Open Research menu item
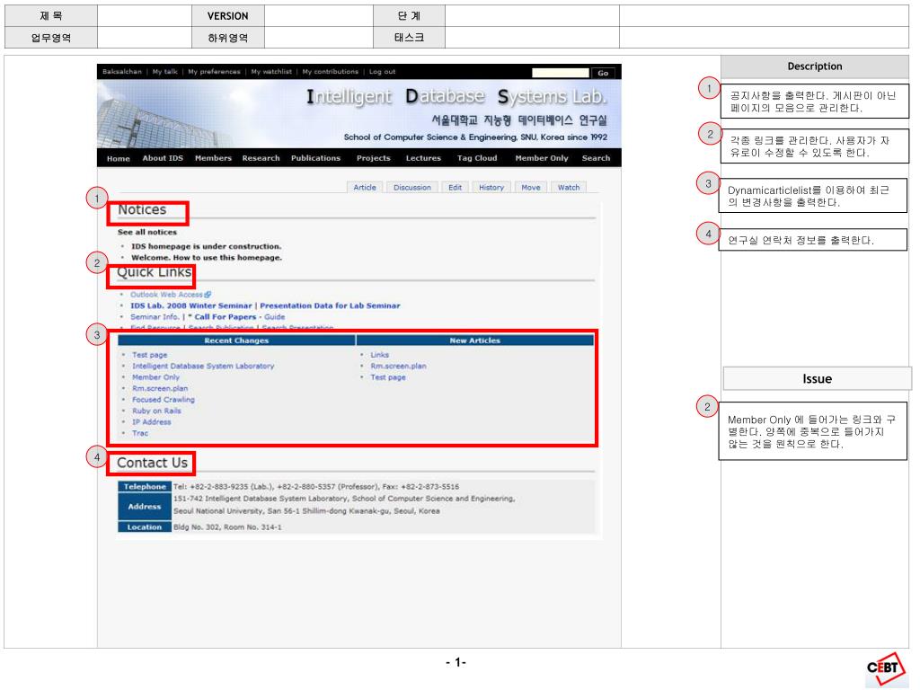Viewport: 920px width, 690px height. click(261, 158)
